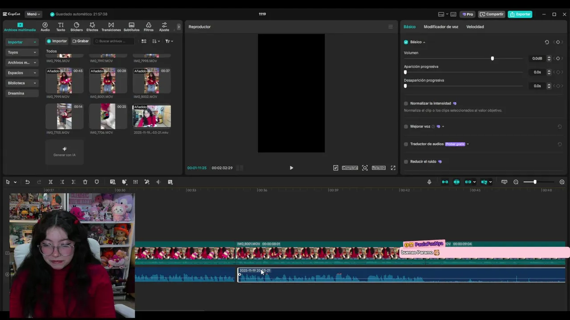Click the zoom in magnifier on timeline

[562, 182]
